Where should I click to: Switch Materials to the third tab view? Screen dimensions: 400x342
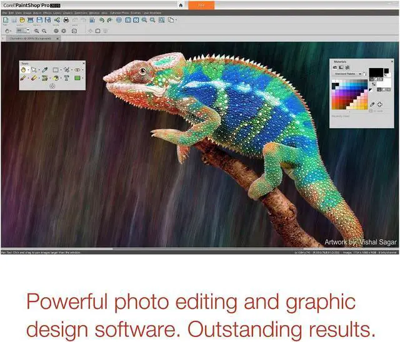click(347, 67)
